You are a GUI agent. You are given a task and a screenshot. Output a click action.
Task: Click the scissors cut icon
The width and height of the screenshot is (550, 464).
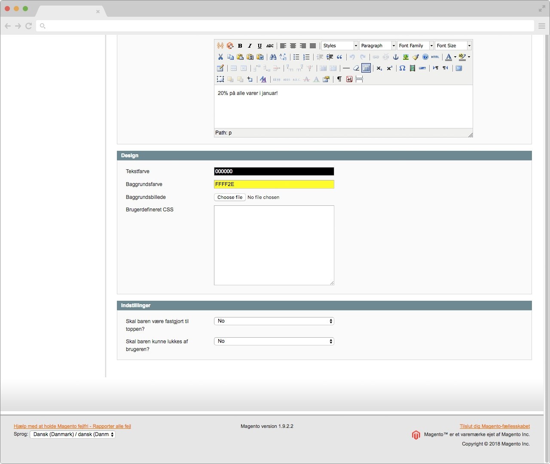coord(220,57)
